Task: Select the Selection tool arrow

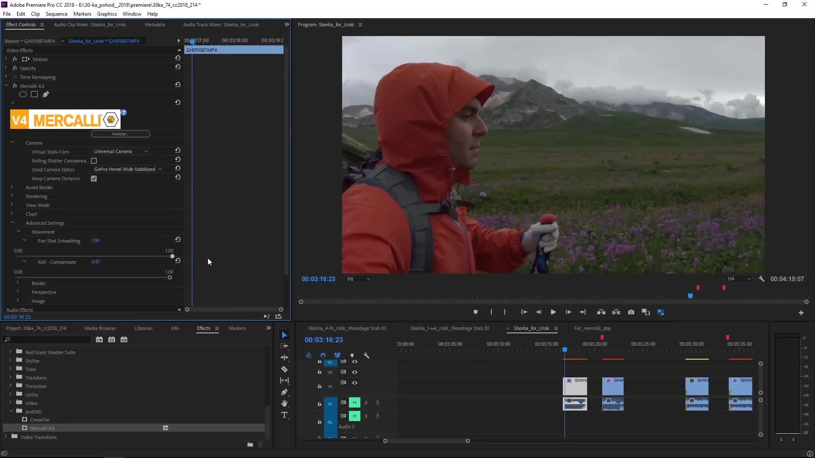Action: click(x=284, y=335)
